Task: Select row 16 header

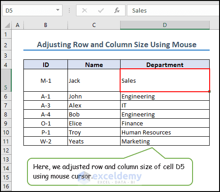Action: point(6,186)
